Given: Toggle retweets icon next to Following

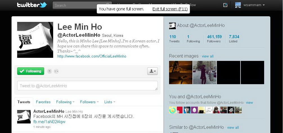Looking at the screenshot, I should (56, 71).
